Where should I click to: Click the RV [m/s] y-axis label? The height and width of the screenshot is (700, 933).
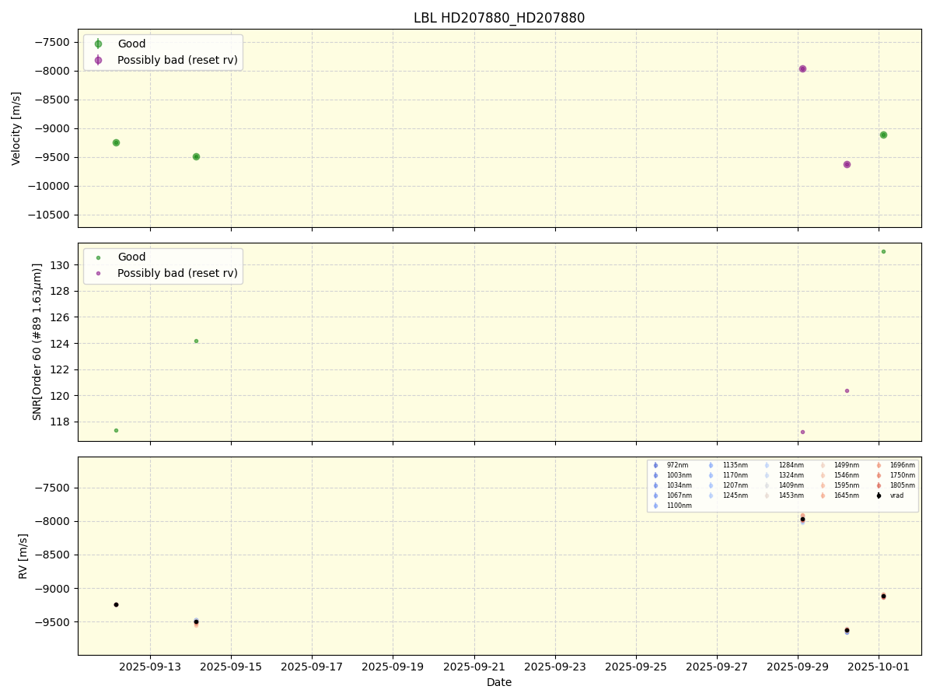[23, 555]
